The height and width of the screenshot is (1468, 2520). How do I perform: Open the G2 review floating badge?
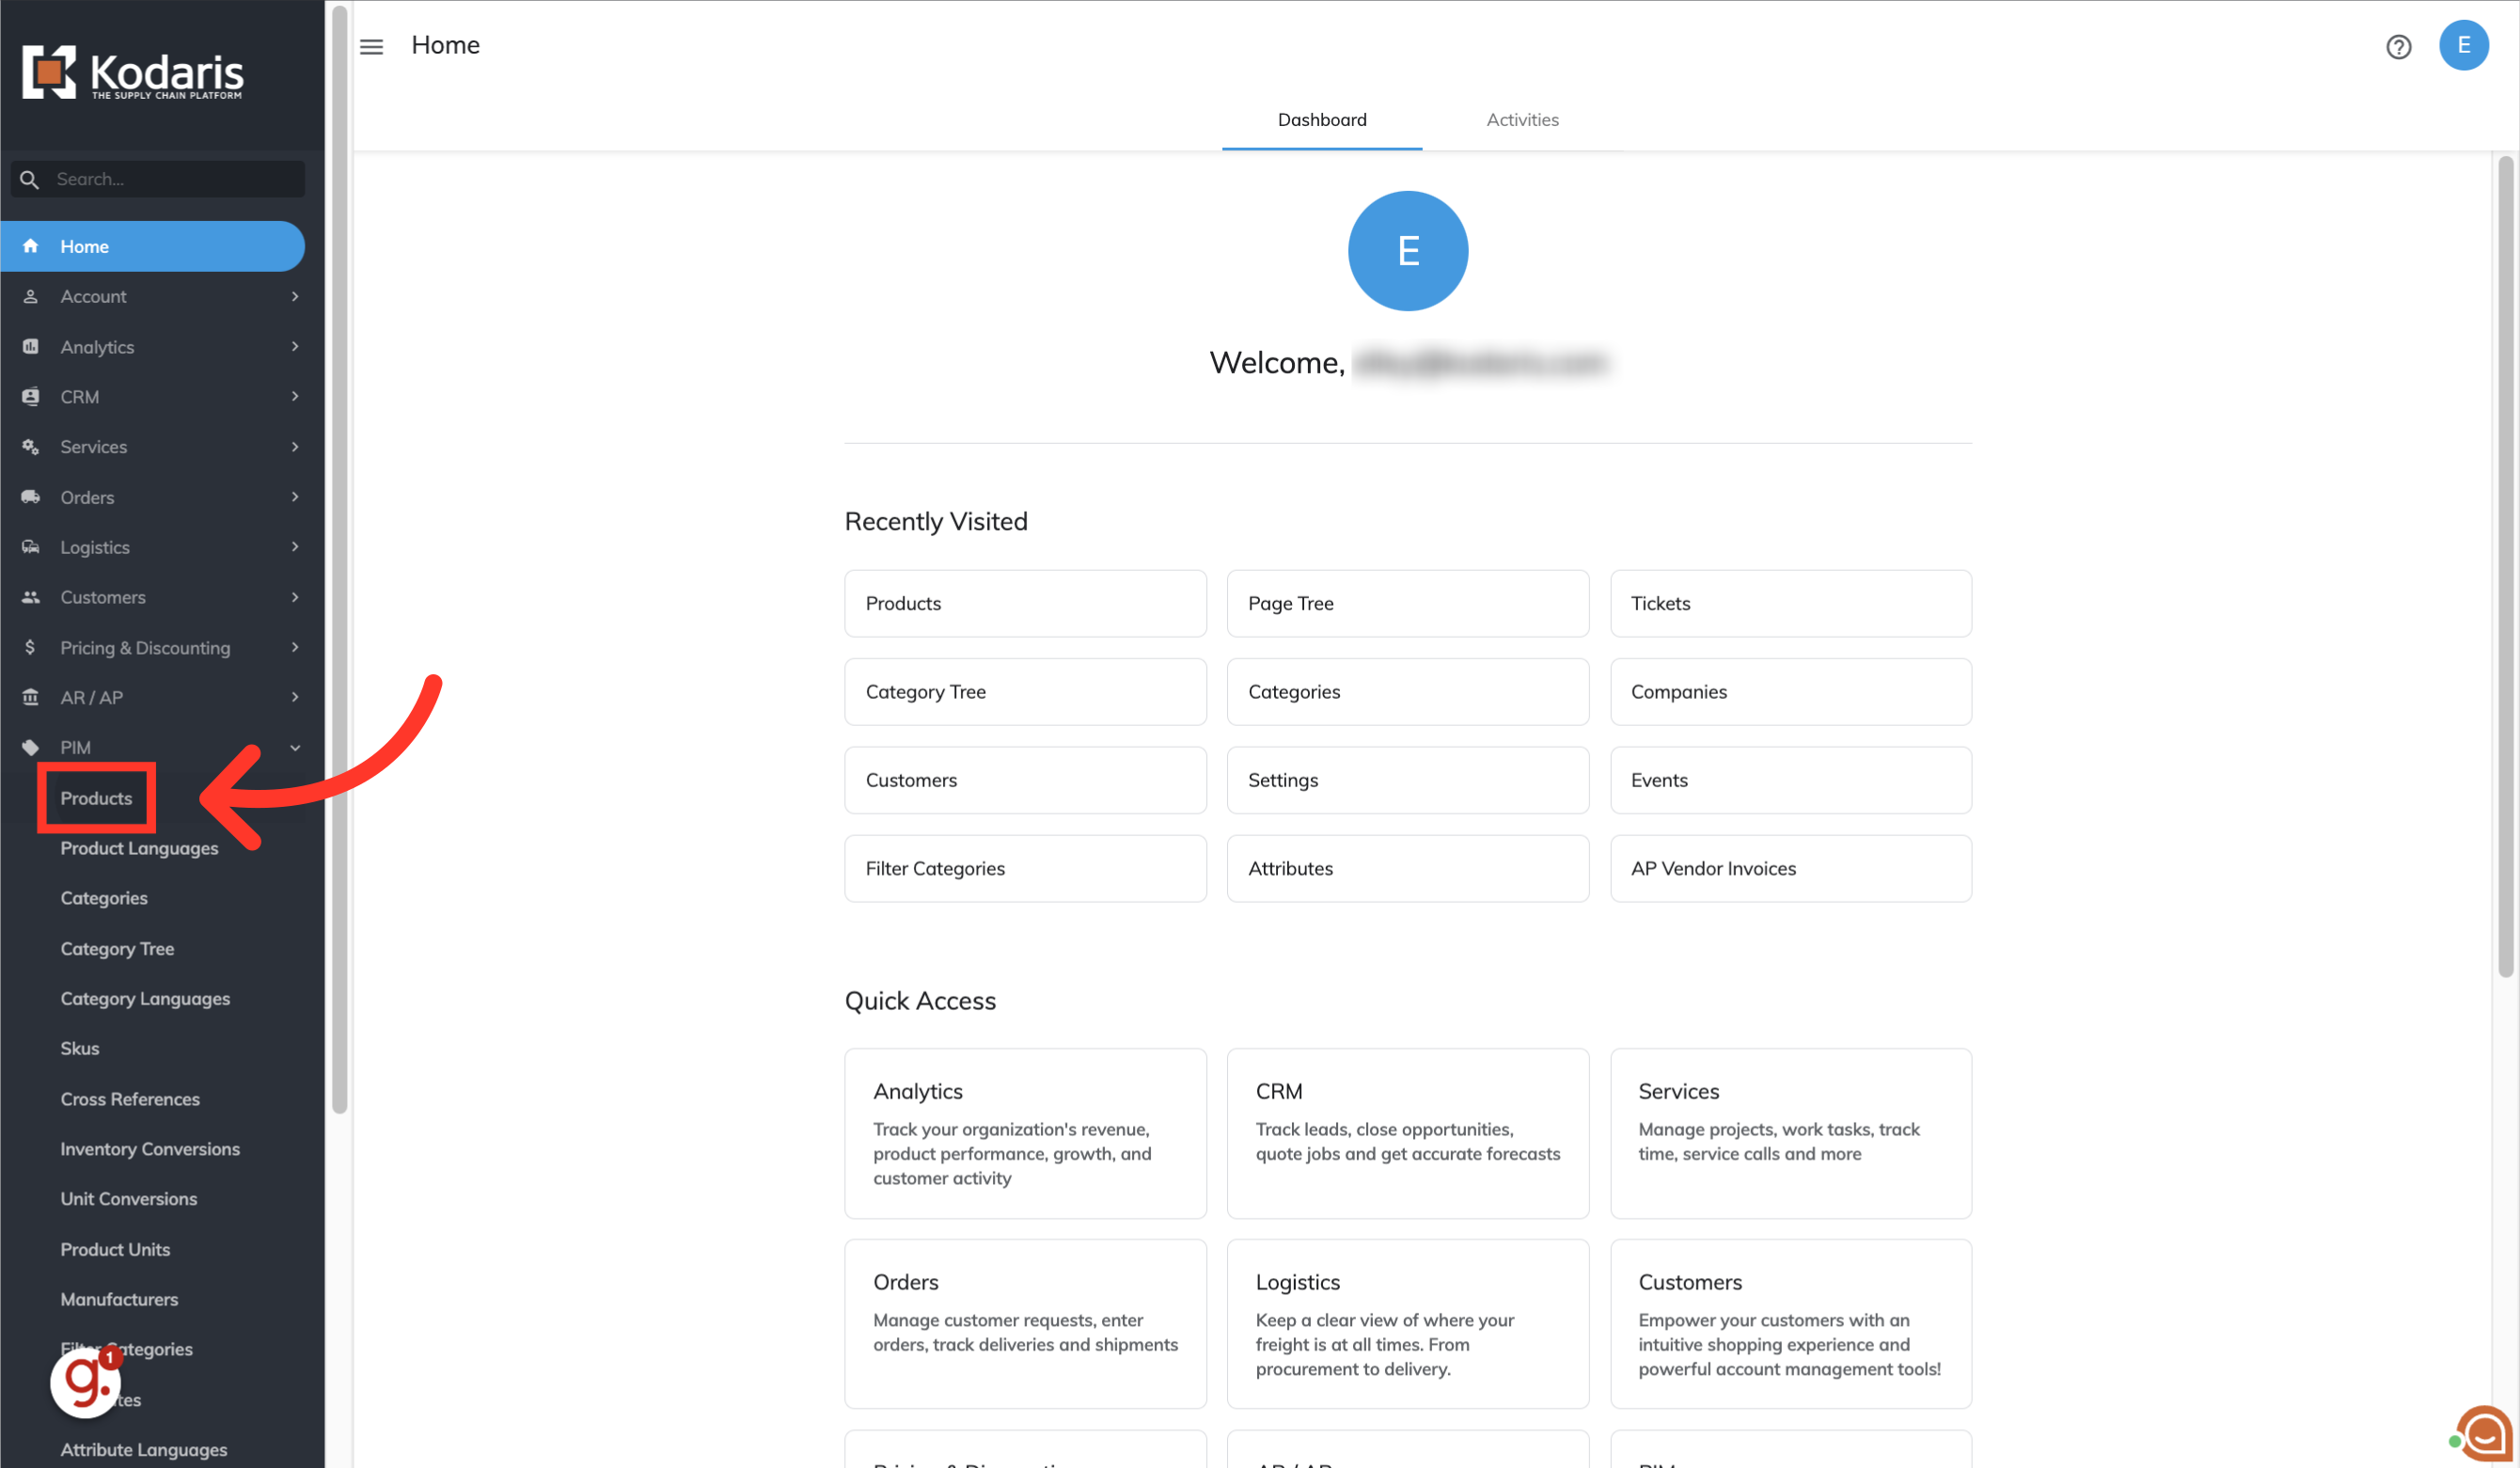click(x=86, y=1383)
